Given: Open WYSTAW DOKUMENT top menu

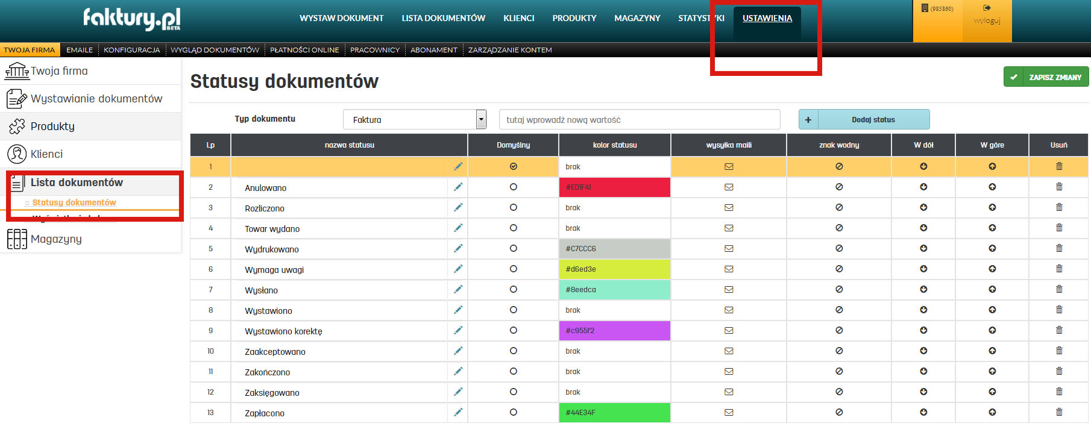Looking at the screenshot, I should [342, 18].
